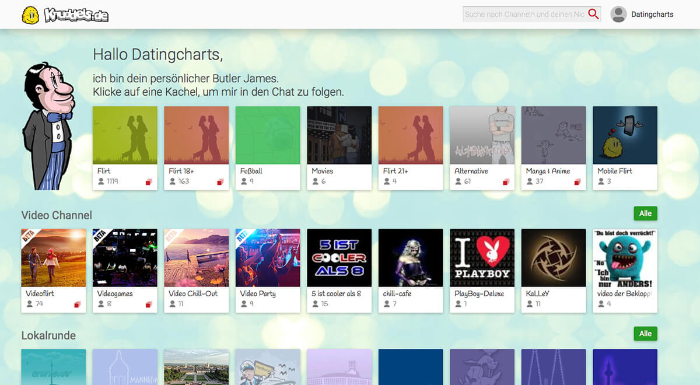Click the Videoflirt tile label
This screenshot has width=700, height=385.
coord(39,293)
